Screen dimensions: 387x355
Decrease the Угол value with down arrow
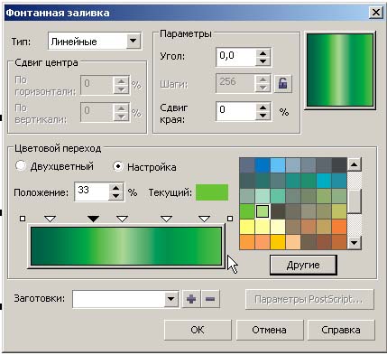(x=263, y=61)
